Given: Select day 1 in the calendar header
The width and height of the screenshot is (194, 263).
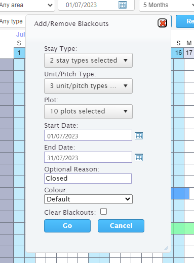Looking at the screenshot, I should [19, 53].
